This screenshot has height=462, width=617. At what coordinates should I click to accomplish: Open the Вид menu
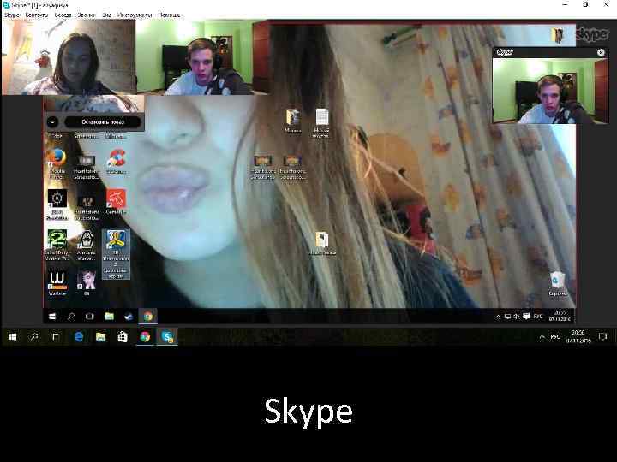[106, 15]
